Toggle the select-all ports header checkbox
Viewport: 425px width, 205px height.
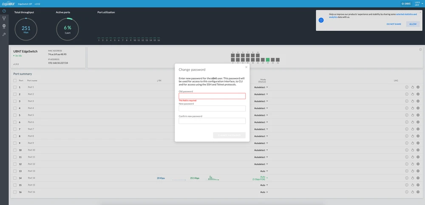pos(15,80)
